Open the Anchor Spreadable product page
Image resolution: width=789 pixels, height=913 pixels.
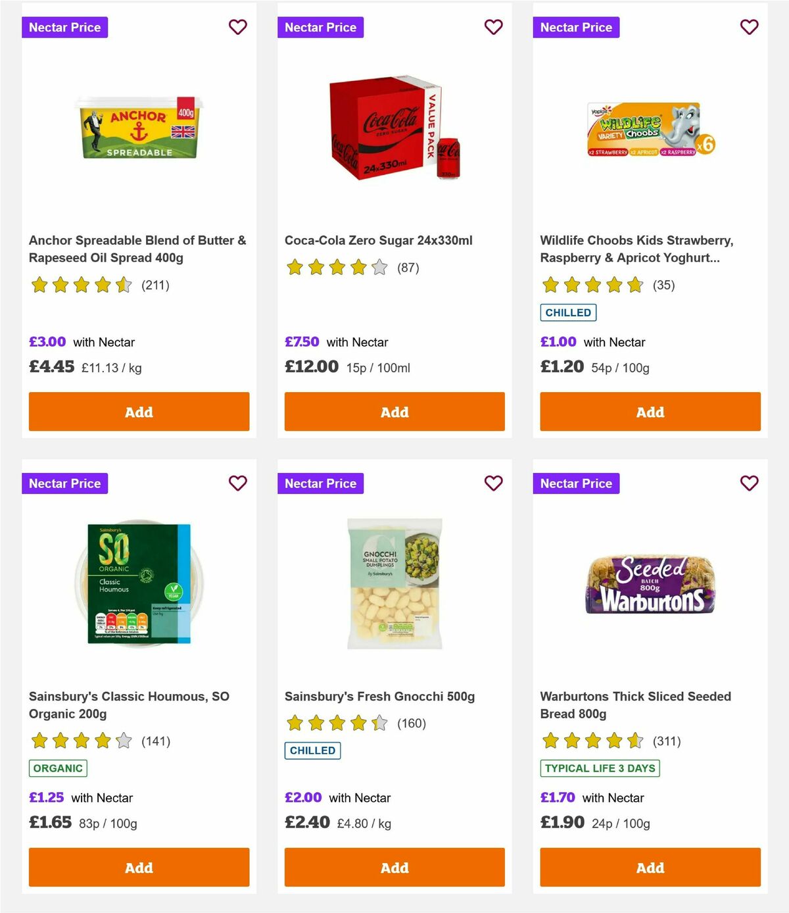(x=137, y=249)
